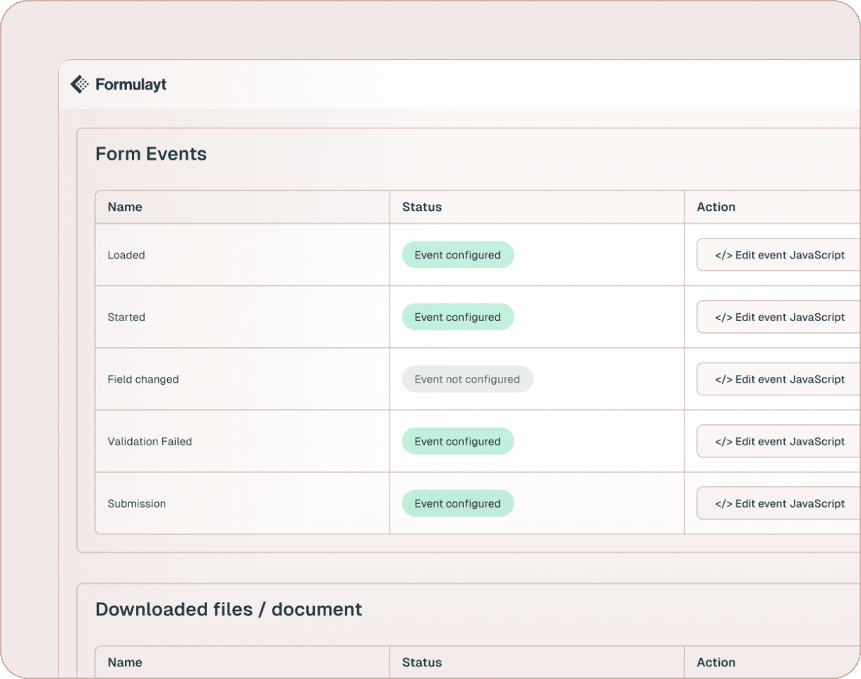
Task: Click Event configured badge in Loaded row
Action: click(x=457, y=255)
